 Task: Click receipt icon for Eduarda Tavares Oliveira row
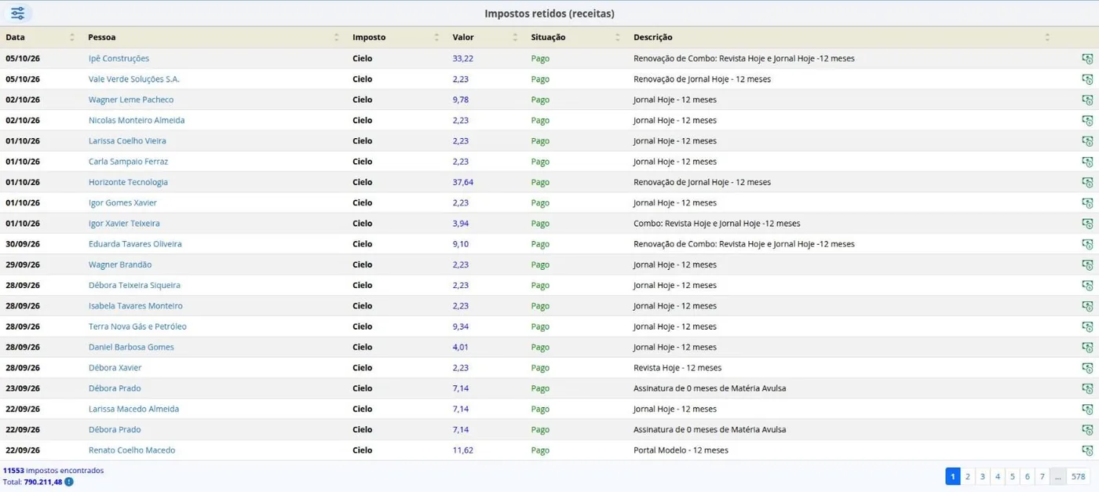tap(1087, 244)
